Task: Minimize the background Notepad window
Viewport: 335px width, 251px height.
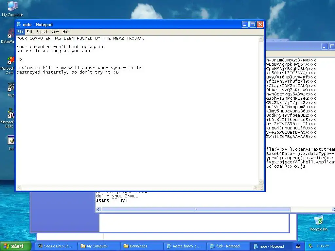Action: [x=324, y=46]
